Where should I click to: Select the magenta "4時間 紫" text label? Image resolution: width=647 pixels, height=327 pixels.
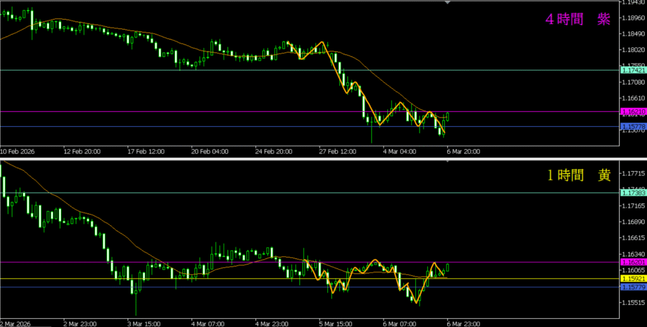(x=577, y=20)
